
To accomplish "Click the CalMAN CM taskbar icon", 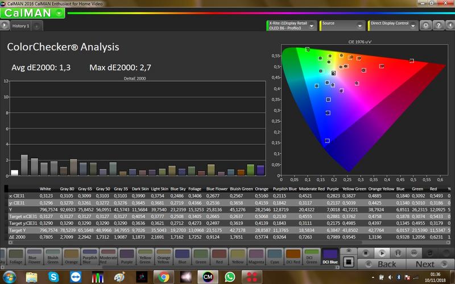I will pyautogui.click(x=208, y=277).
